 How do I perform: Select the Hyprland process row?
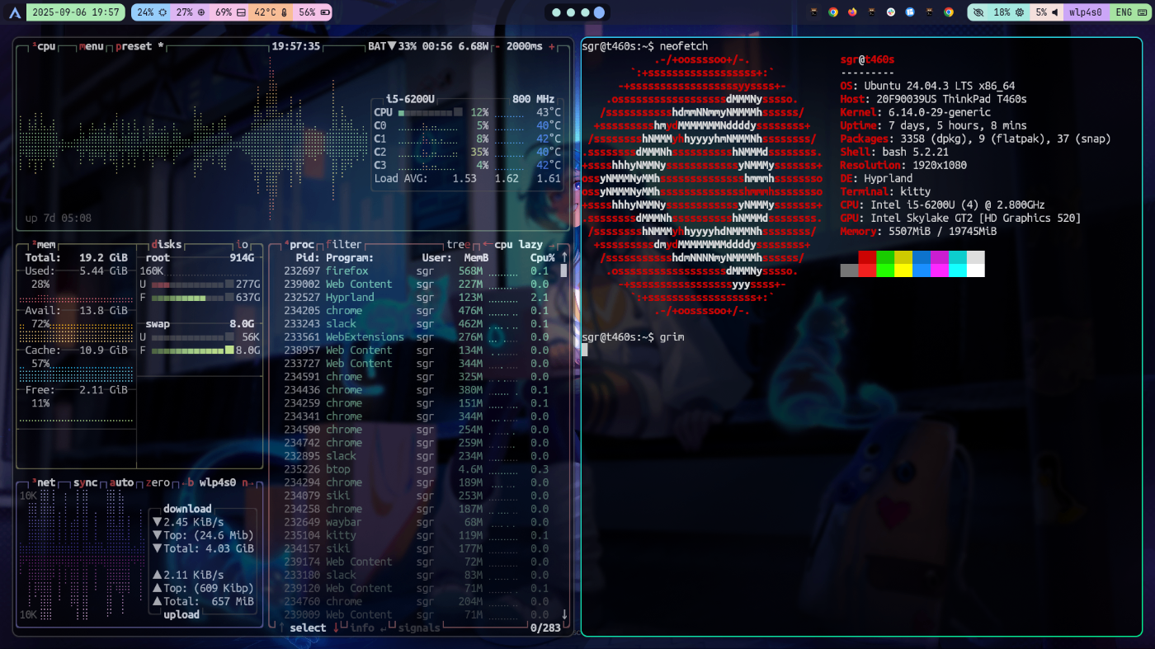click(x=416, y=297)
